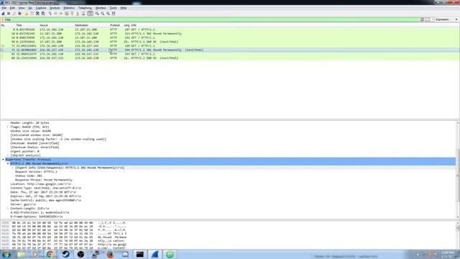Jump to the last packet icon
Viewport: 460px width, 259px height.
click(x=78, y=14)
